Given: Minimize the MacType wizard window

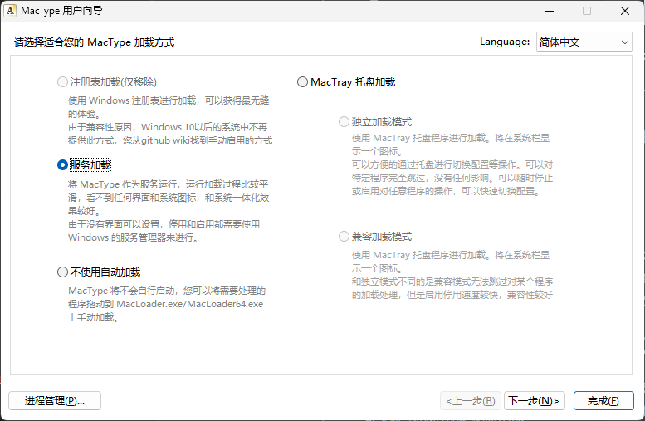Looking at the screenshot, I should click(550, 11).
